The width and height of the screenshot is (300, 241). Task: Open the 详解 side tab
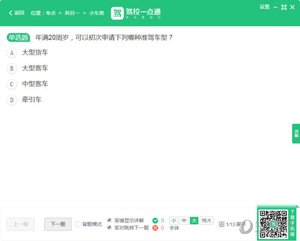coord(296,134)
